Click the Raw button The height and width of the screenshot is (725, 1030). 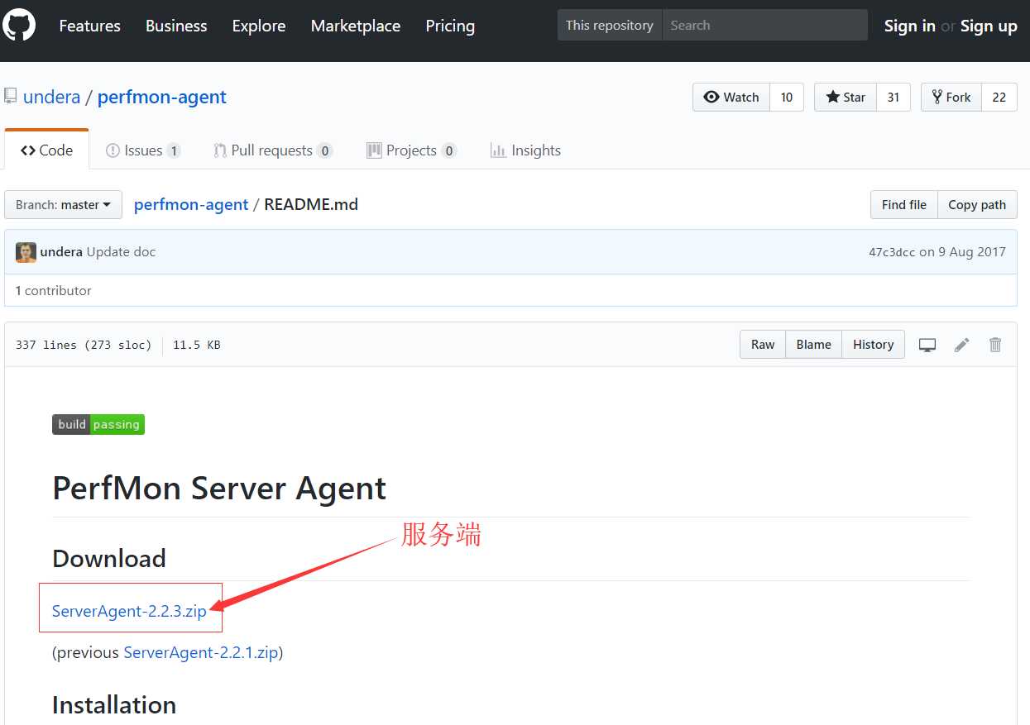click(763, 345)
